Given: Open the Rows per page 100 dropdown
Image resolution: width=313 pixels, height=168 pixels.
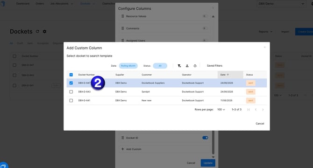Looking at the screenshot, I should click(x=221, y=110).
